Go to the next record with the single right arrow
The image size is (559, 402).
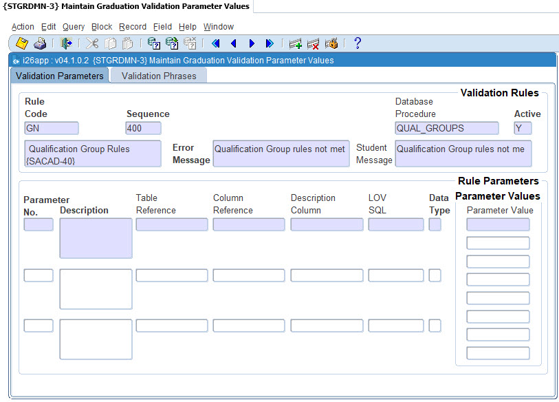(x=252, y=43)
